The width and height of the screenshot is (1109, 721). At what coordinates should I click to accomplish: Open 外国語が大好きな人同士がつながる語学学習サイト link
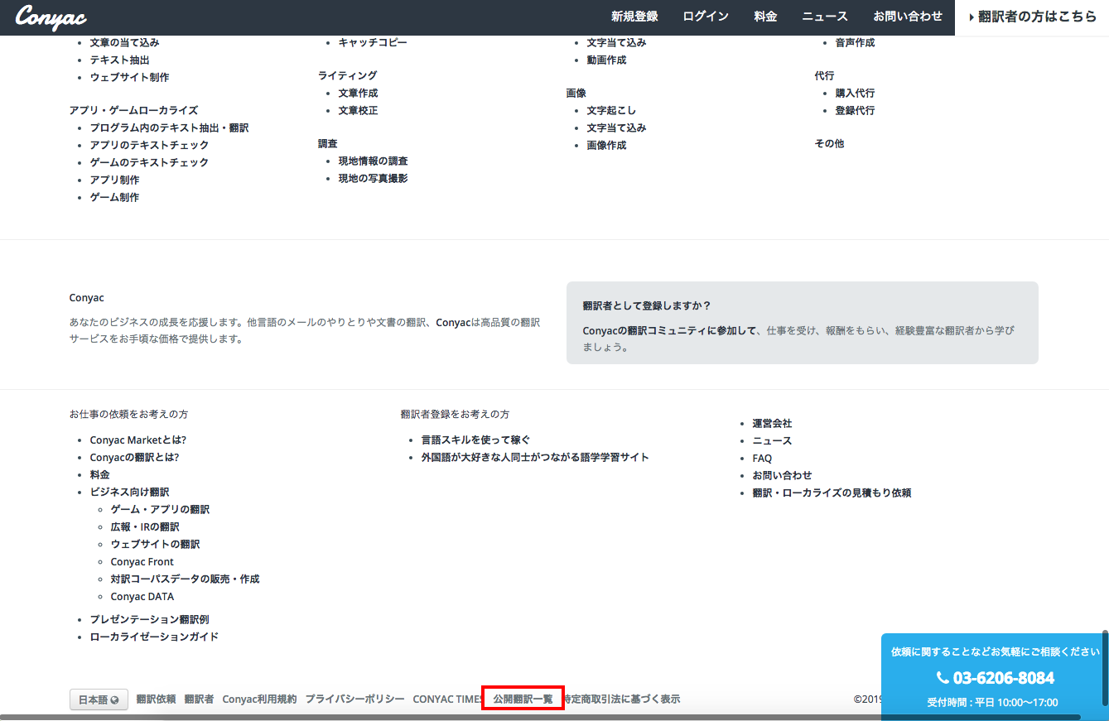coord(535,458)
